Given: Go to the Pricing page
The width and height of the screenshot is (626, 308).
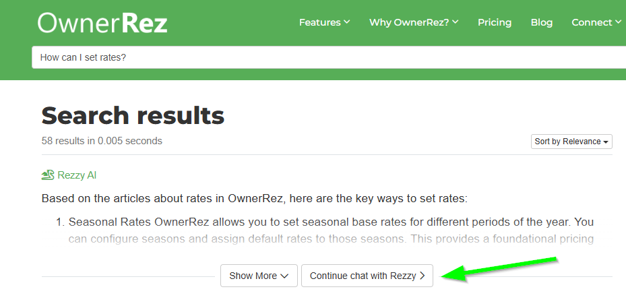Looking at the screenshot, I should pos(495,22).
